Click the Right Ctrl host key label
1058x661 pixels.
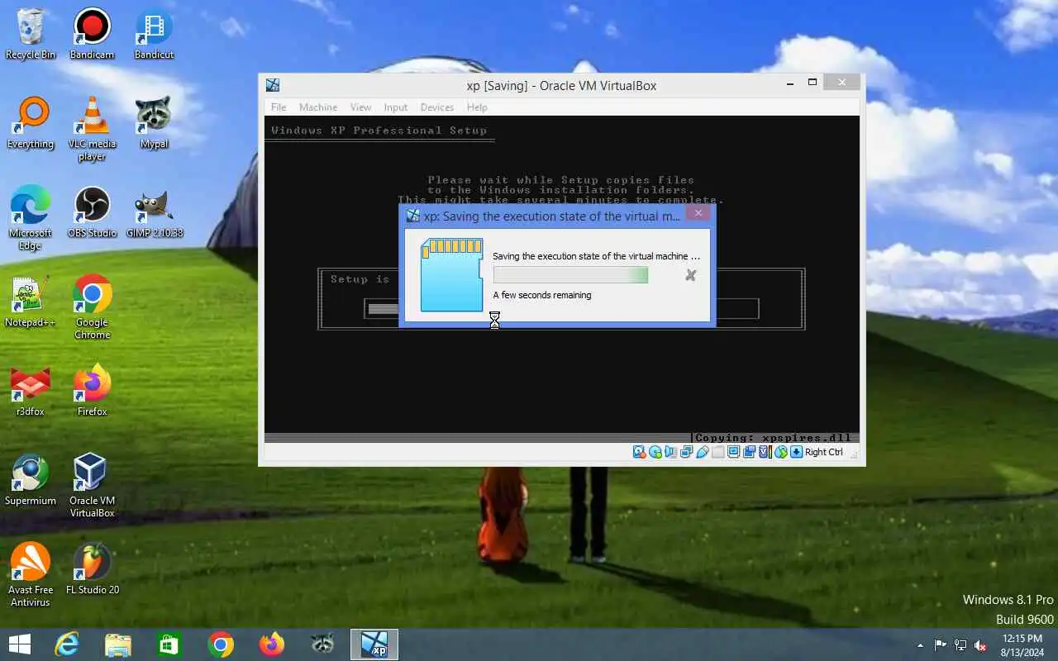point(824,452)
